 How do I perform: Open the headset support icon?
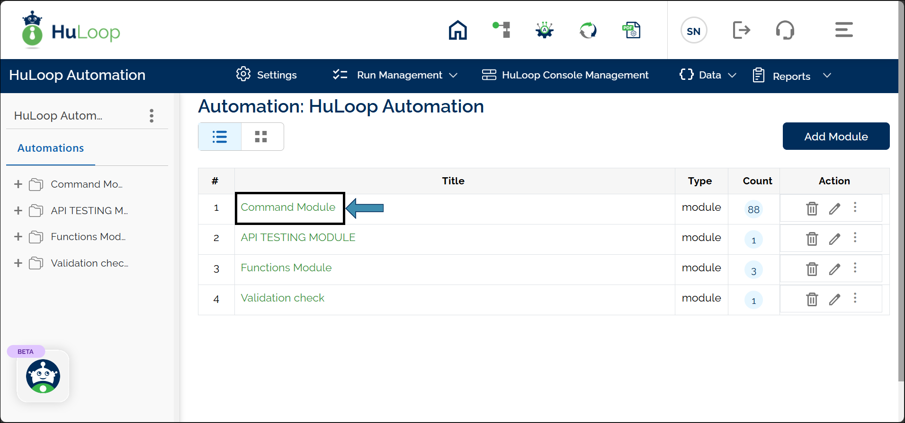pos(785,30)
